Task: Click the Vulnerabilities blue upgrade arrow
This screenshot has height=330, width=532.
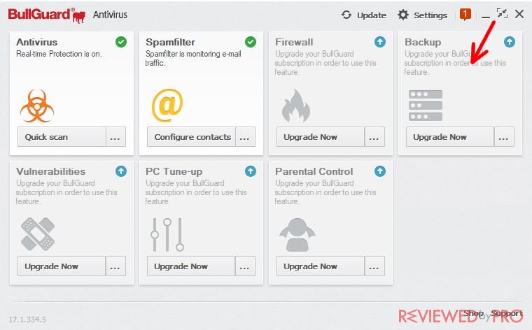Action: (x=121, y=171)
